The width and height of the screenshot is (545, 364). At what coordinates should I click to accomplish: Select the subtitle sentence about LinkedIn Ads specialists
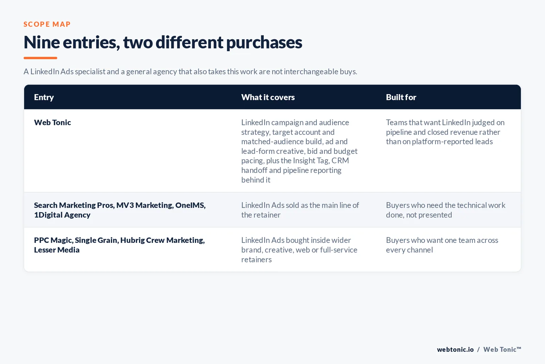pos(190,72)
